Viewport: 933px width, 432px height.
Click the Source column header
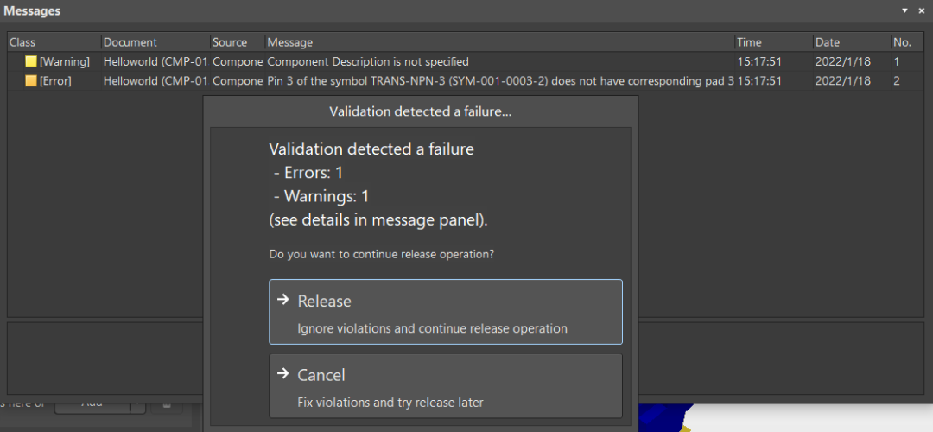point(238,42)
